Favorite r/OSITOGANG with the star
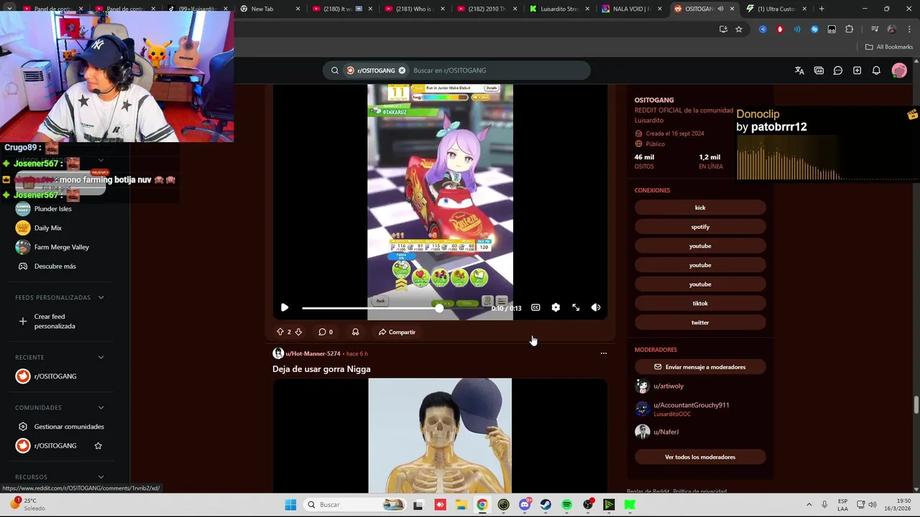This screenshot has width=920, height=517. [x=98, y=446]
